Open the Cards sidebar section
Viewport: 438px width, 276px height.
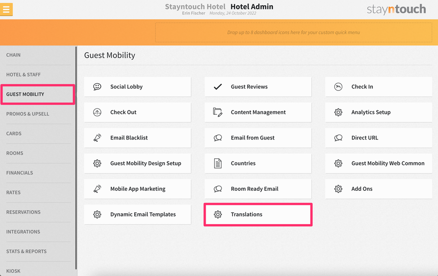[38, 133]
